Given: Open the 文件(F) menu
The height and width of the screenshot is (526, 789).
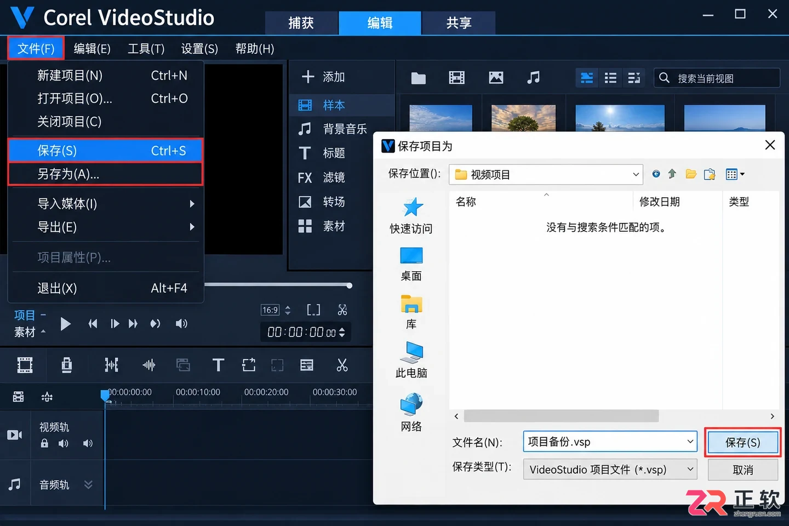Looking at the screenshot, I should tap(36, 48).
